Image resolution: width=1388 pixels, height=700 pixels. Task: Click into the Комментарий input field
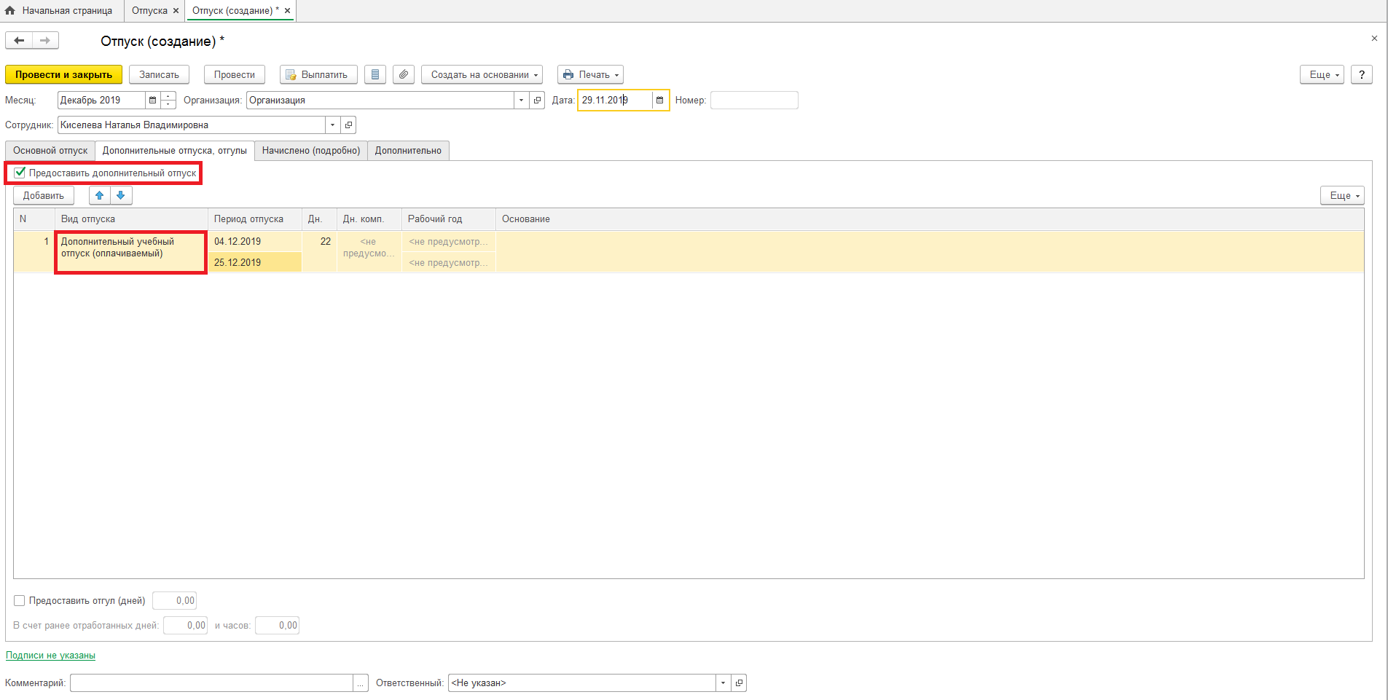[x=211, y=683]
